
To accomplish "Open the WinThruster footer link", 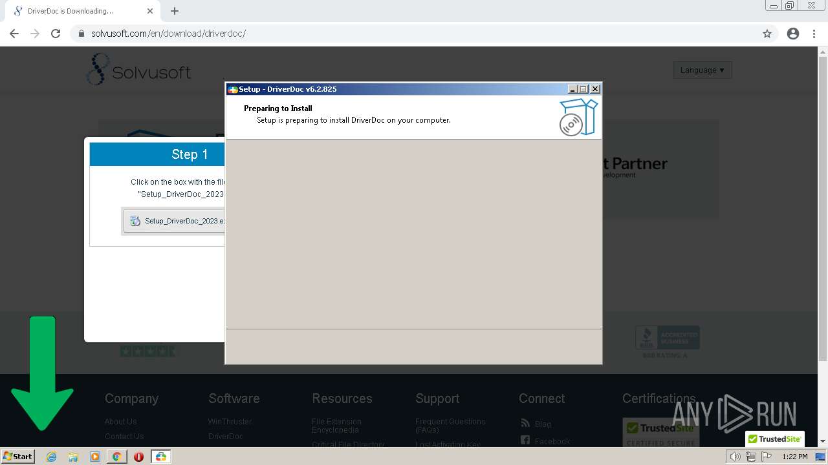I will [230, 422].
